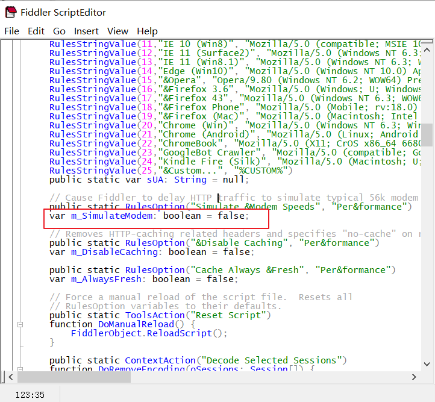This screenshot has height=402, width=435.
Task: Click the "IE 11 (Surface2)" string
Action: [207, 53]
